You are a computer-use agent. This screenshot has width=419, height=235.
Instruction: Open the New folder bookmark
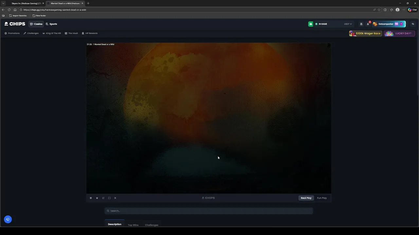(x=39, y=16)
